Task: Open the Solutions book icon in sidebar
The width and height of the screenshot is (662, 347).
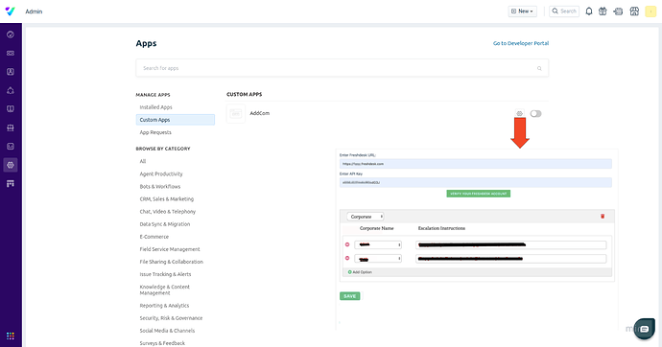Action: click(11, 108)
